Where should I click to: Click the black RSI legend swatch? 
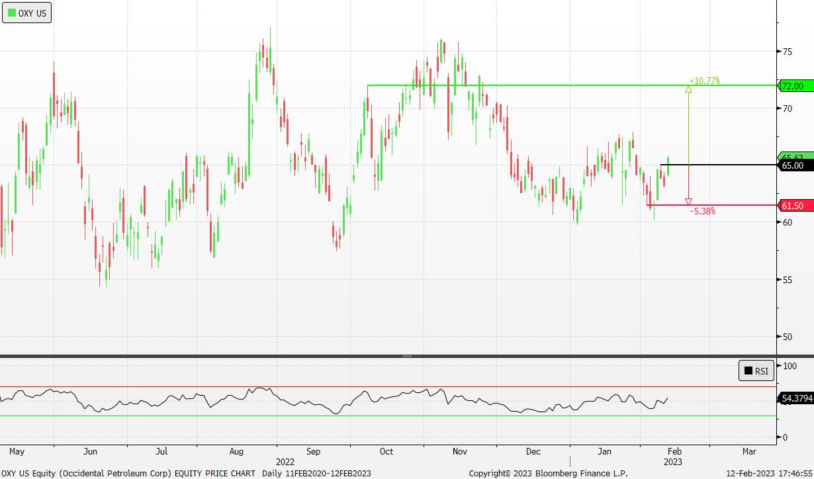pyautogui.click(x=747, y=371)
